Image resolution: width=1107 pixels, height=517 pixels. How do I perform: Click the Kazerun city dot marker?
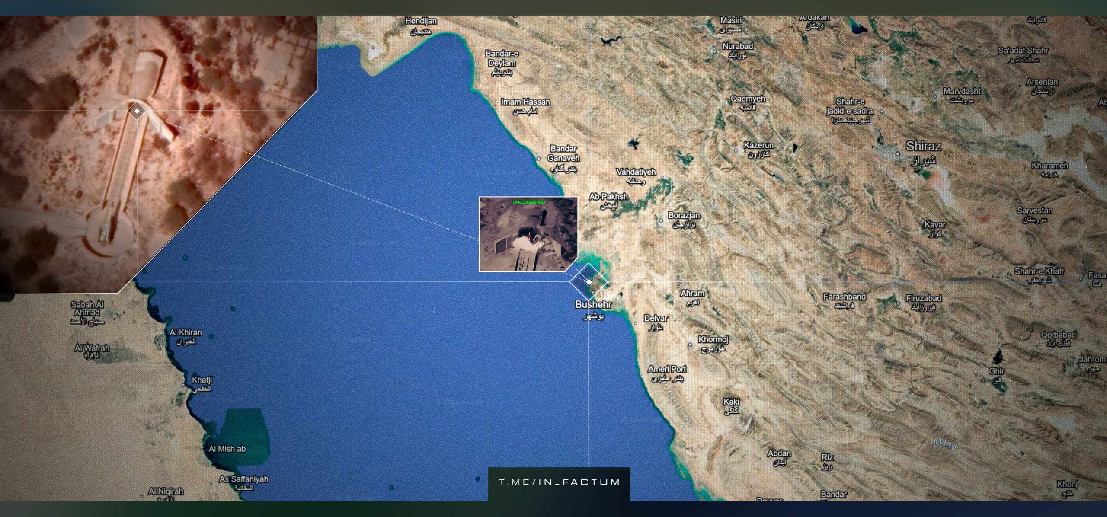[x=736, y=150]
